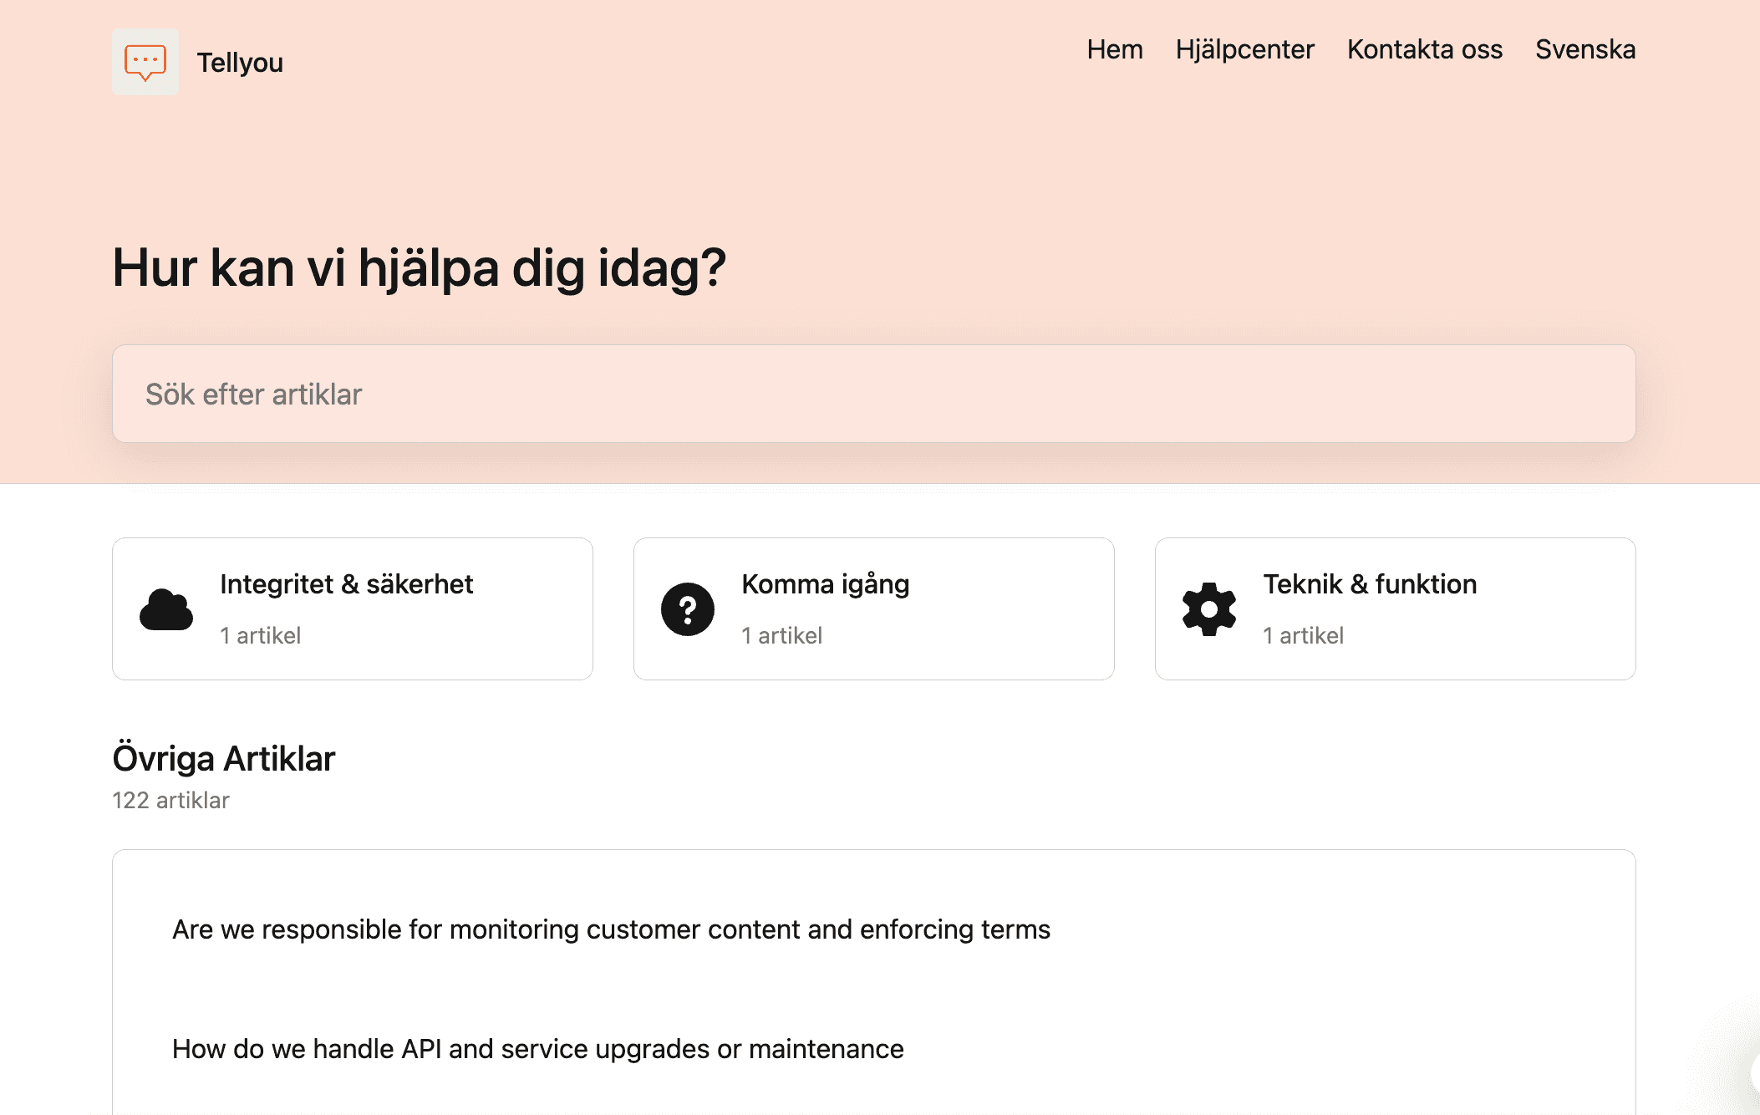The width and height of the screenshot is (1760, 1115).
Task: Focus the Sök efter artiklar search field
Action: tap(873, 394)
